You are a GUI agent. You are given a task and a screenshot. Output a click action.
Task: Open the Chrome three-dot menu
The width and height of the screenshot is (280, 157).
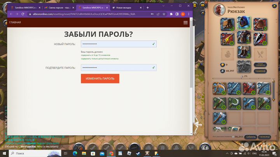(189, 14)
